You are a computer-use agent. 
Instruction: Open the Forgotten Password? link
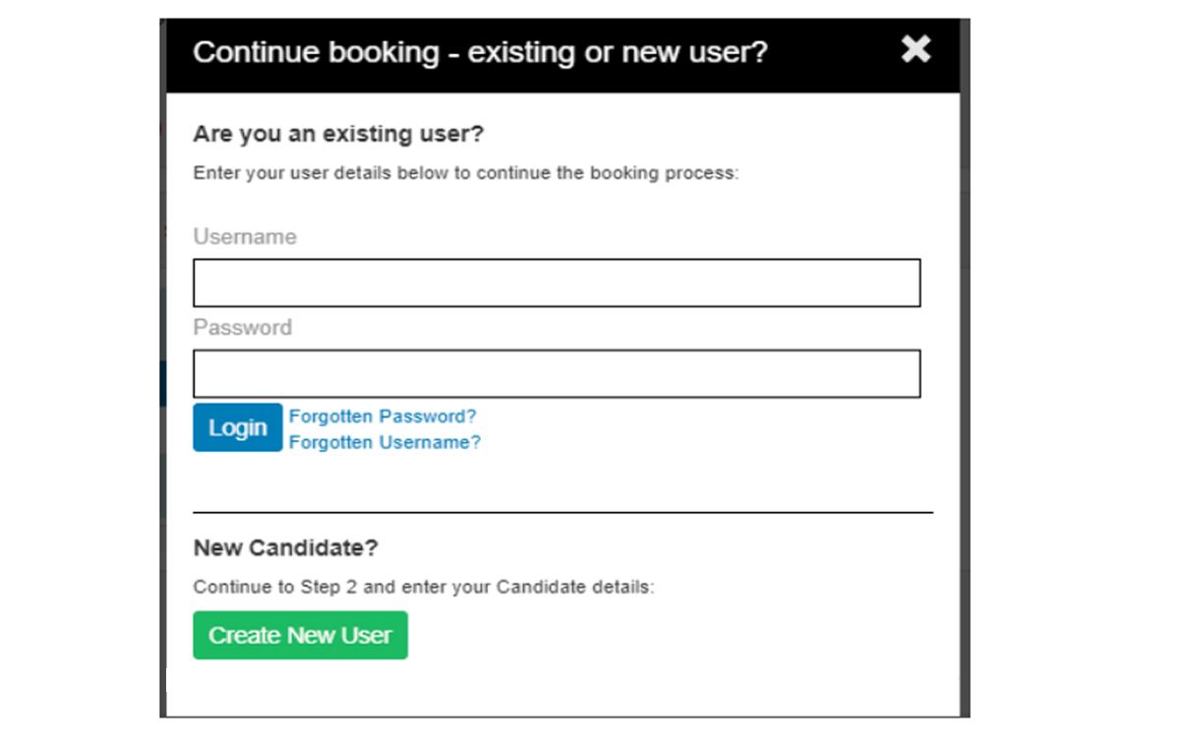click(x=383, y=417)
